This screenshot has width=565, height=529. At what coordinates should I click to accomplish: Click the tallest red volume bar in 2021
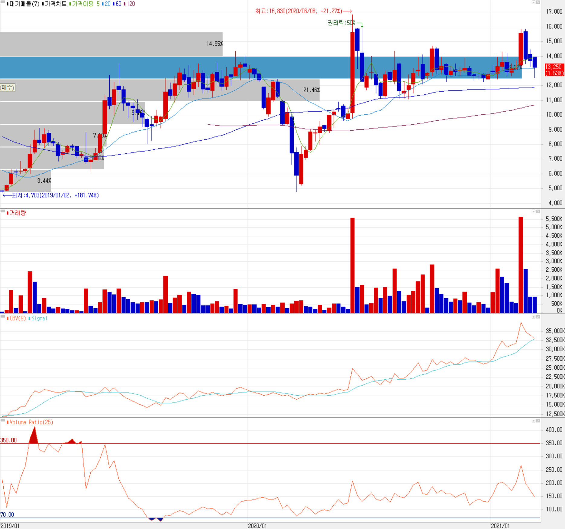pyautogui.click(x=521, y=265)
